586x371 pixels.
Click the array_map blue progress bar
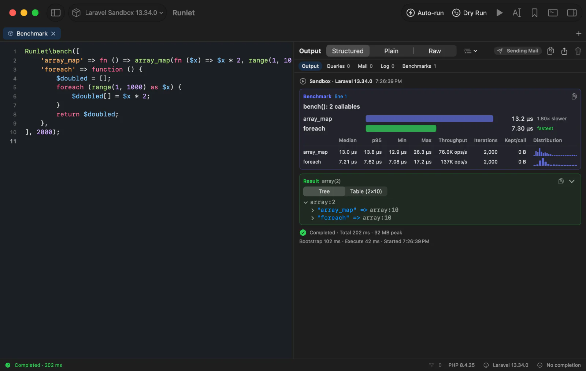429,119
